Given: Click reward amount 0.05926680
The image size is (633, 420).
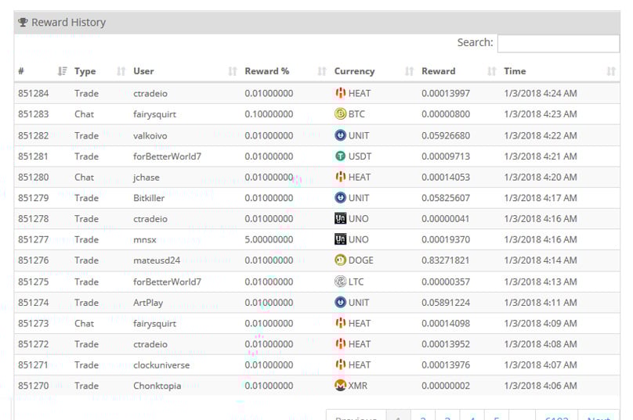Looking at the screenshot, I should 446,135.
